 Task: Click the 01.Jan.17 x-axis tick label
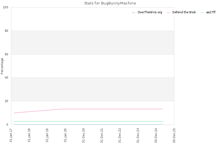pos(11,135)
